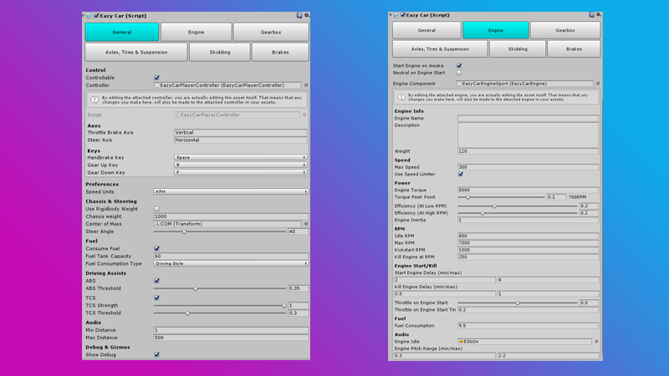Adjust the Efficiency (At High RPM) slider
Screen dimensions: 669x376
(518, 213)
